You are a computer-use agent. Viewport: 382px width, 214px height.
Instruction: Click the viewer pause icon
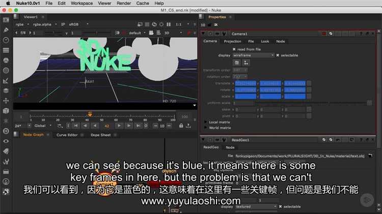tap(169, 24)
